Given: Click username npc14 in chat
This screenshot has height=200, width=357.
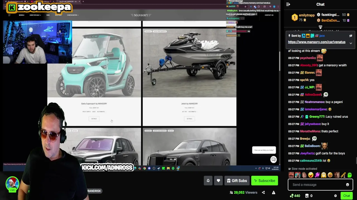Looking at the screenshot, I should click(304, 80).
